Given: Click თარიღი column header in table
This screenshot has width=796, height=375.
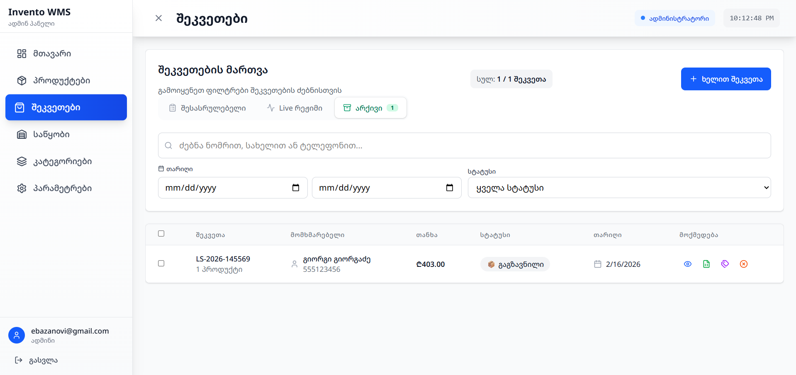Looking at the screenshot, I should pyautogui.click(x=607, y=235).
